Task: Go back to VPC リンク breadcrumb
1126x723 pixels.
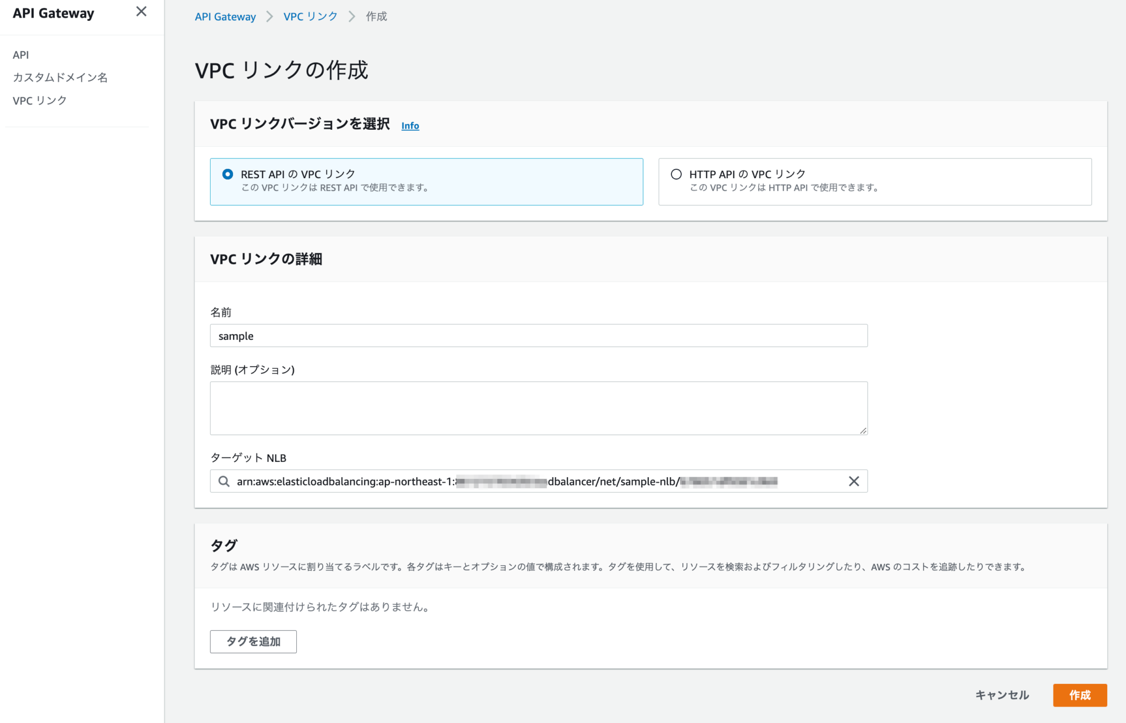Action: click(310, 16)
